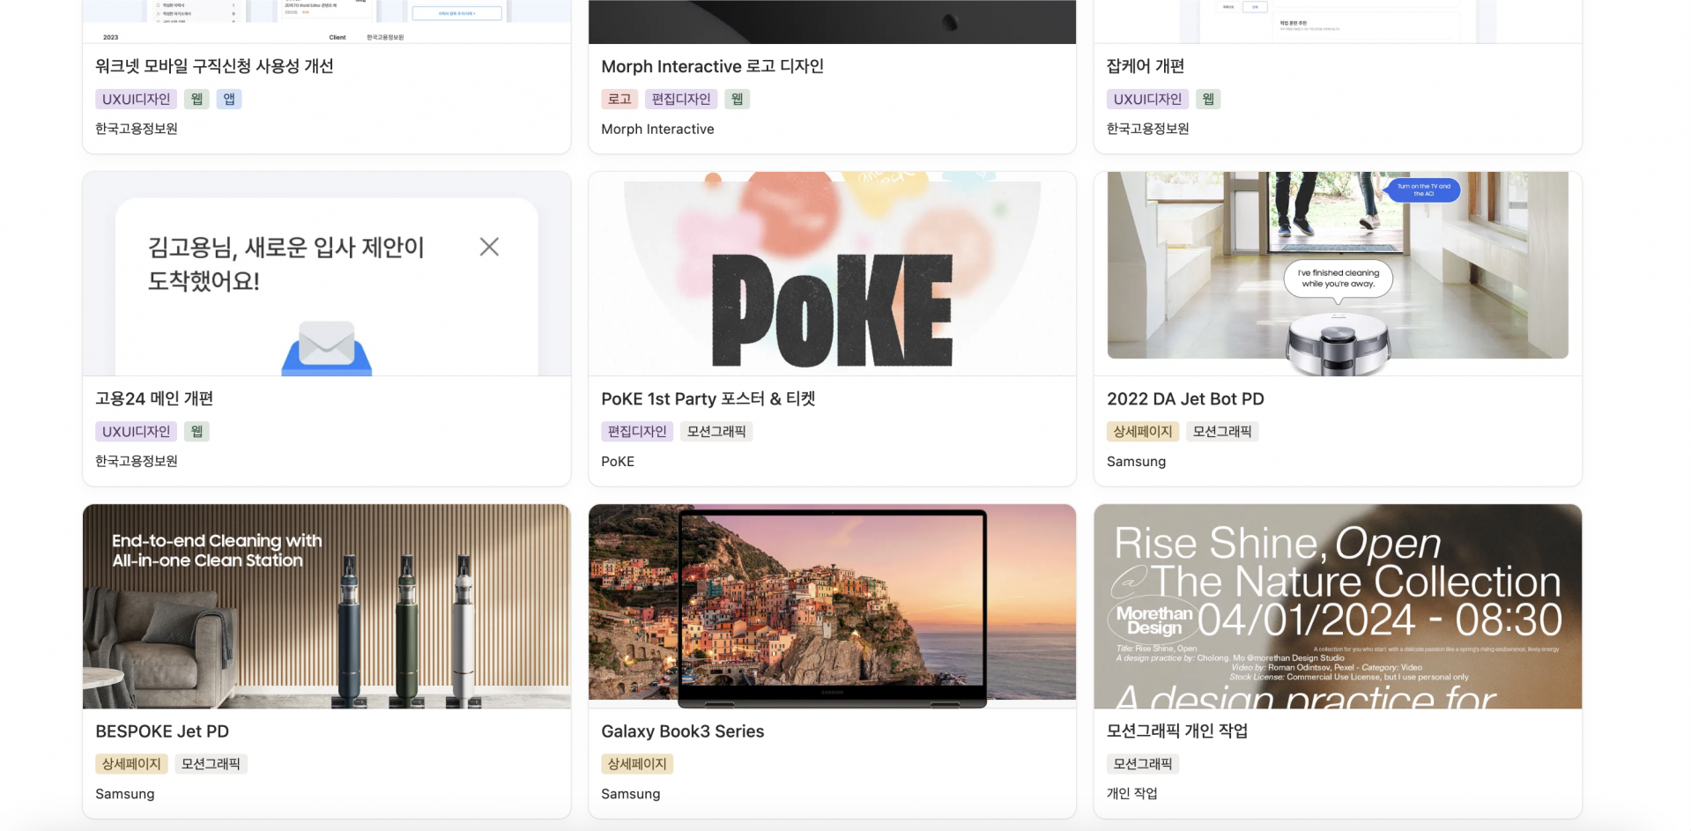Open the PoKE 1st Party 포스터 & 티켓 title
1691x831 pixels.
click(x=708, y=398)
